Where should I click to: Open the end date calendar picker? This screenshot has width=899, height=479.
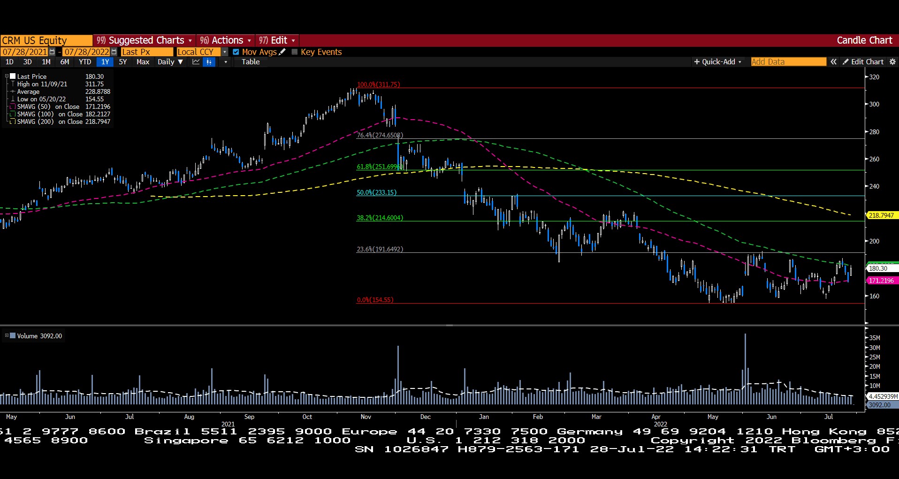114,52
